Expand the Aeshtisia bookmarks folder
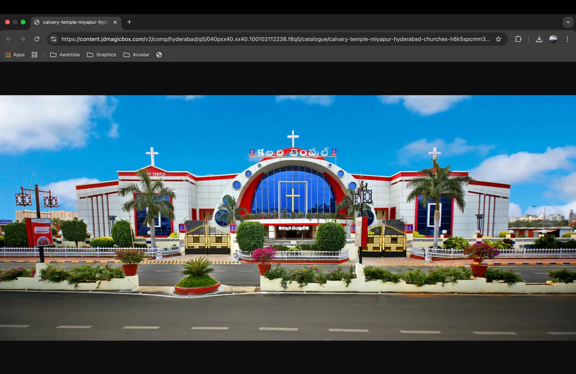Image resolution: width=576 pixels, height=374 pixels. click(65, 55)
